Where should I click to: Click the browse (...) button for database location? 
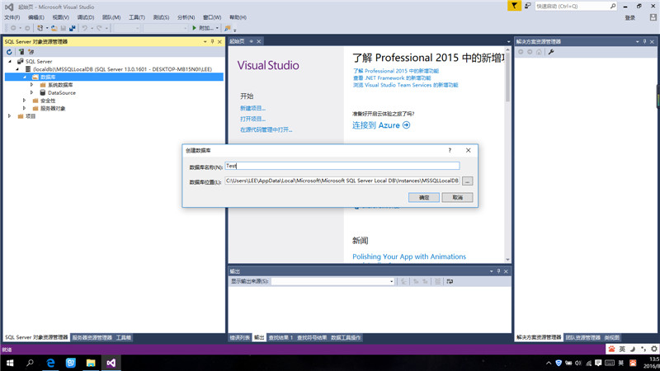click(467, 181)
